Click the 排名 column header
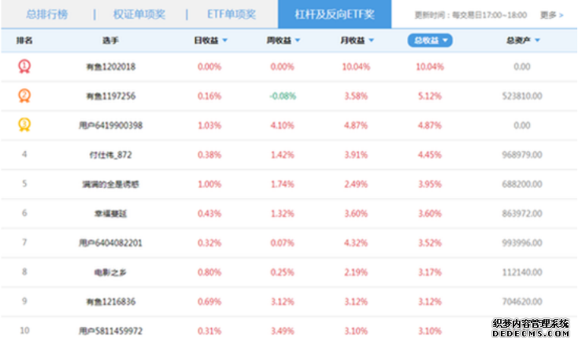 tap(24, 40)
